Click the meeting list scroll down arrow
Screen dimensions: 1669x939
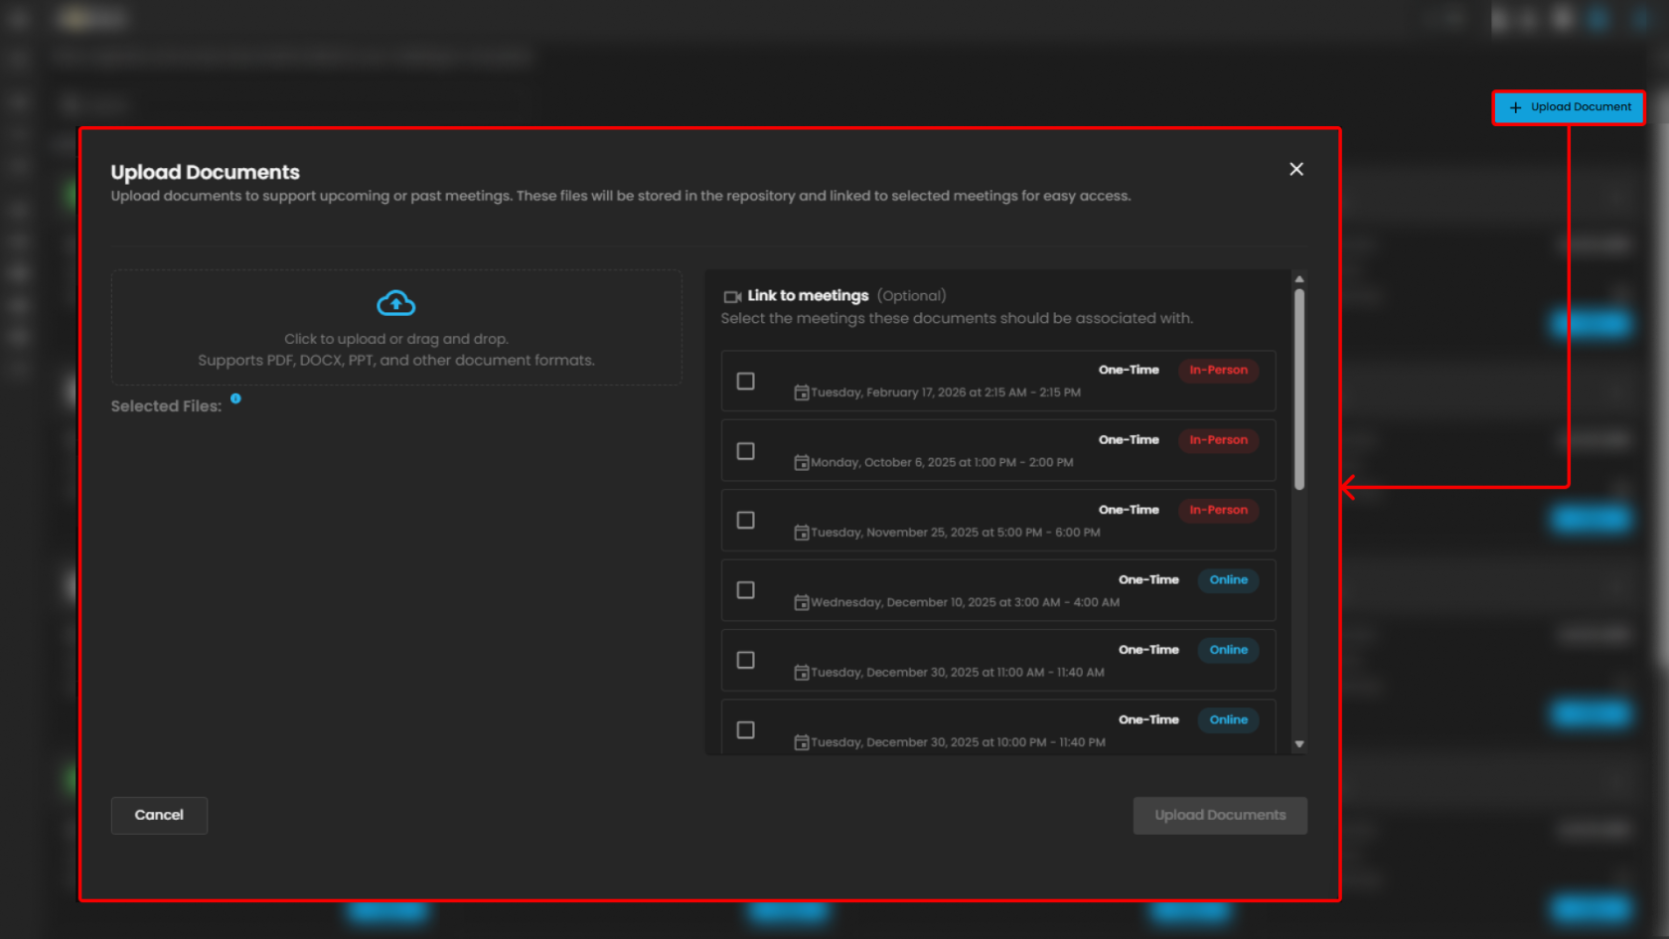tap(1298, 744)
